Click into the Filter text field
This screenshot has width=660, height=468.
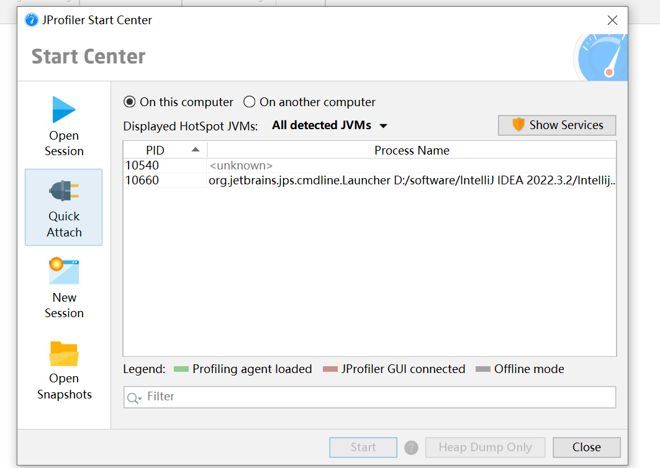coord(379,397)
